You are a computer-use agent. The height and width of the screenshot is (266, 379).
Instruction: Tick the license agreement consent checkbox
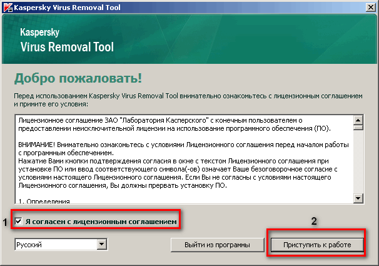tap(19, 221)
